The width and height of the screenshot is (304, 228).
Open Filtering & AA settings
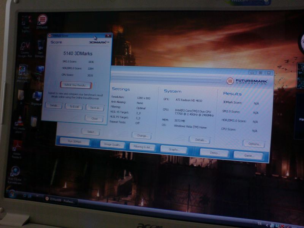pyautogui.click(x=142, y=147)
